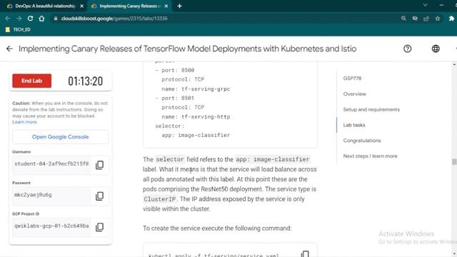The image size is (457, 257).
Task: Go back with the lab page back arrow
Action: (9, 49)
